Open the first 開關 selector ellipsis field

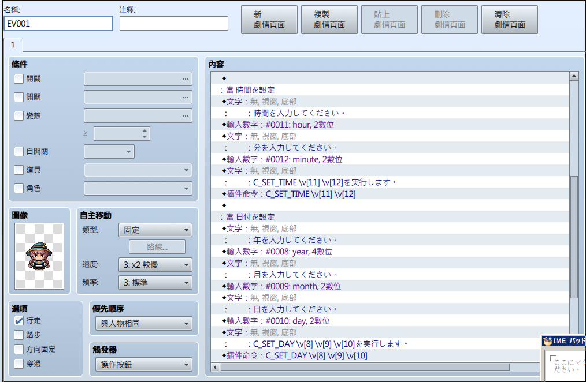coord(138,79)
